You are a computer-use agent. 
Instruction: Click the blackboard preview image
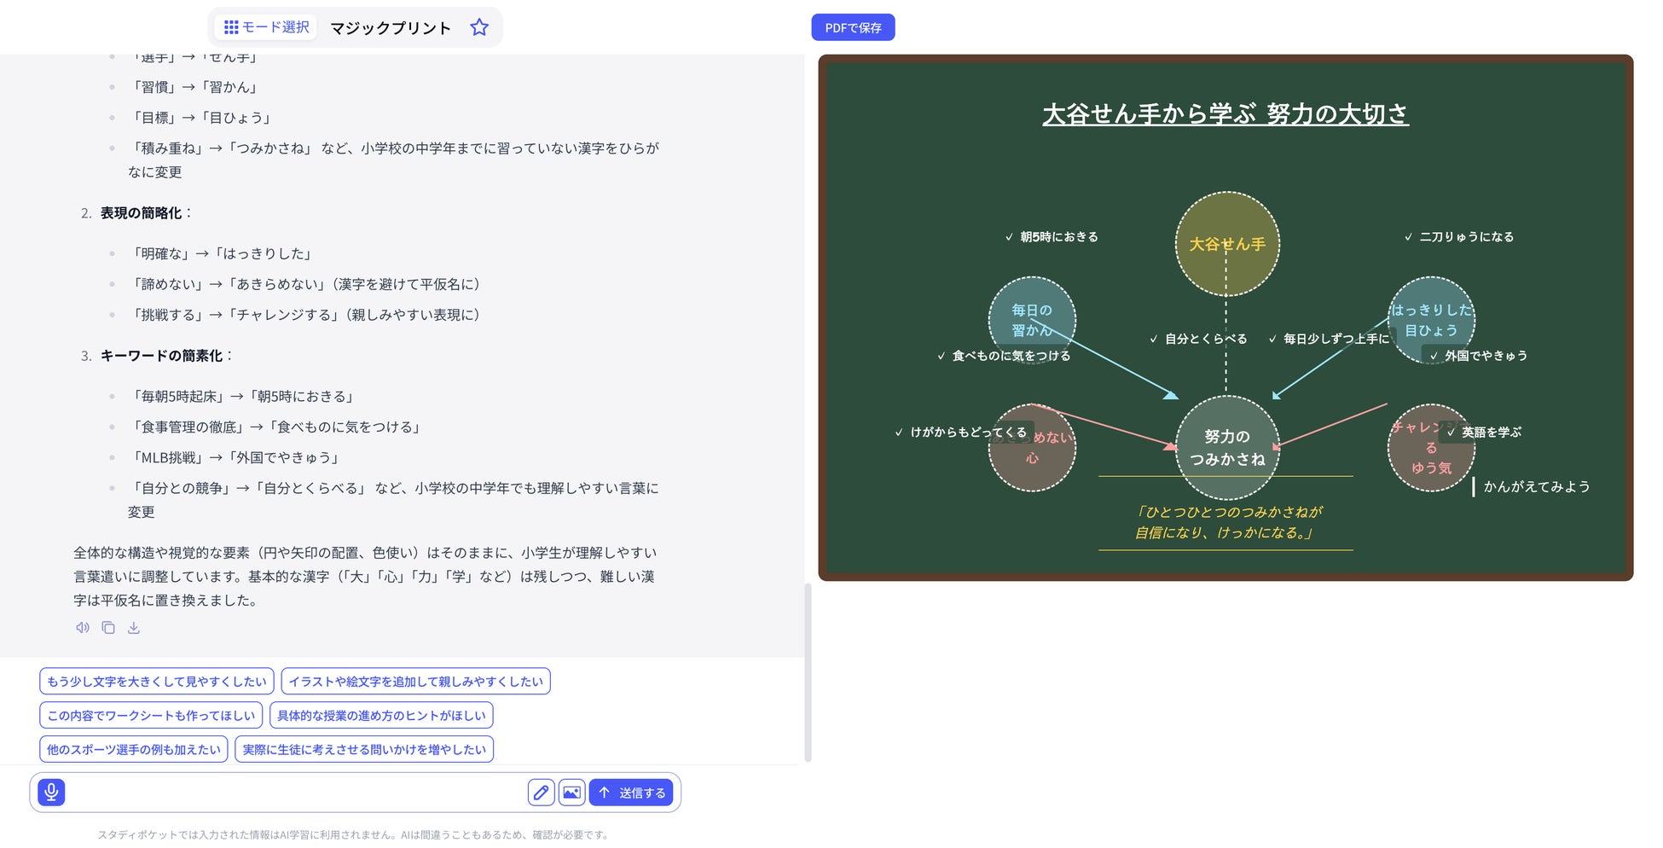(x=1226, y=318)
